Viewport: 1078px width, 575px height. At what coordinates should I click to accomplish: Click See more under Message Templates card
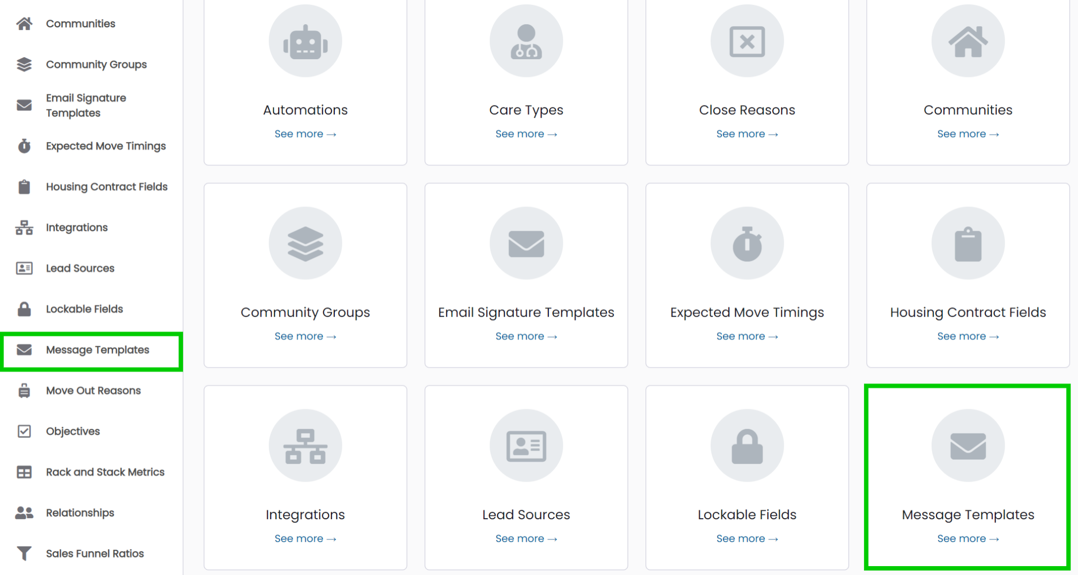(x=968, y=538)
